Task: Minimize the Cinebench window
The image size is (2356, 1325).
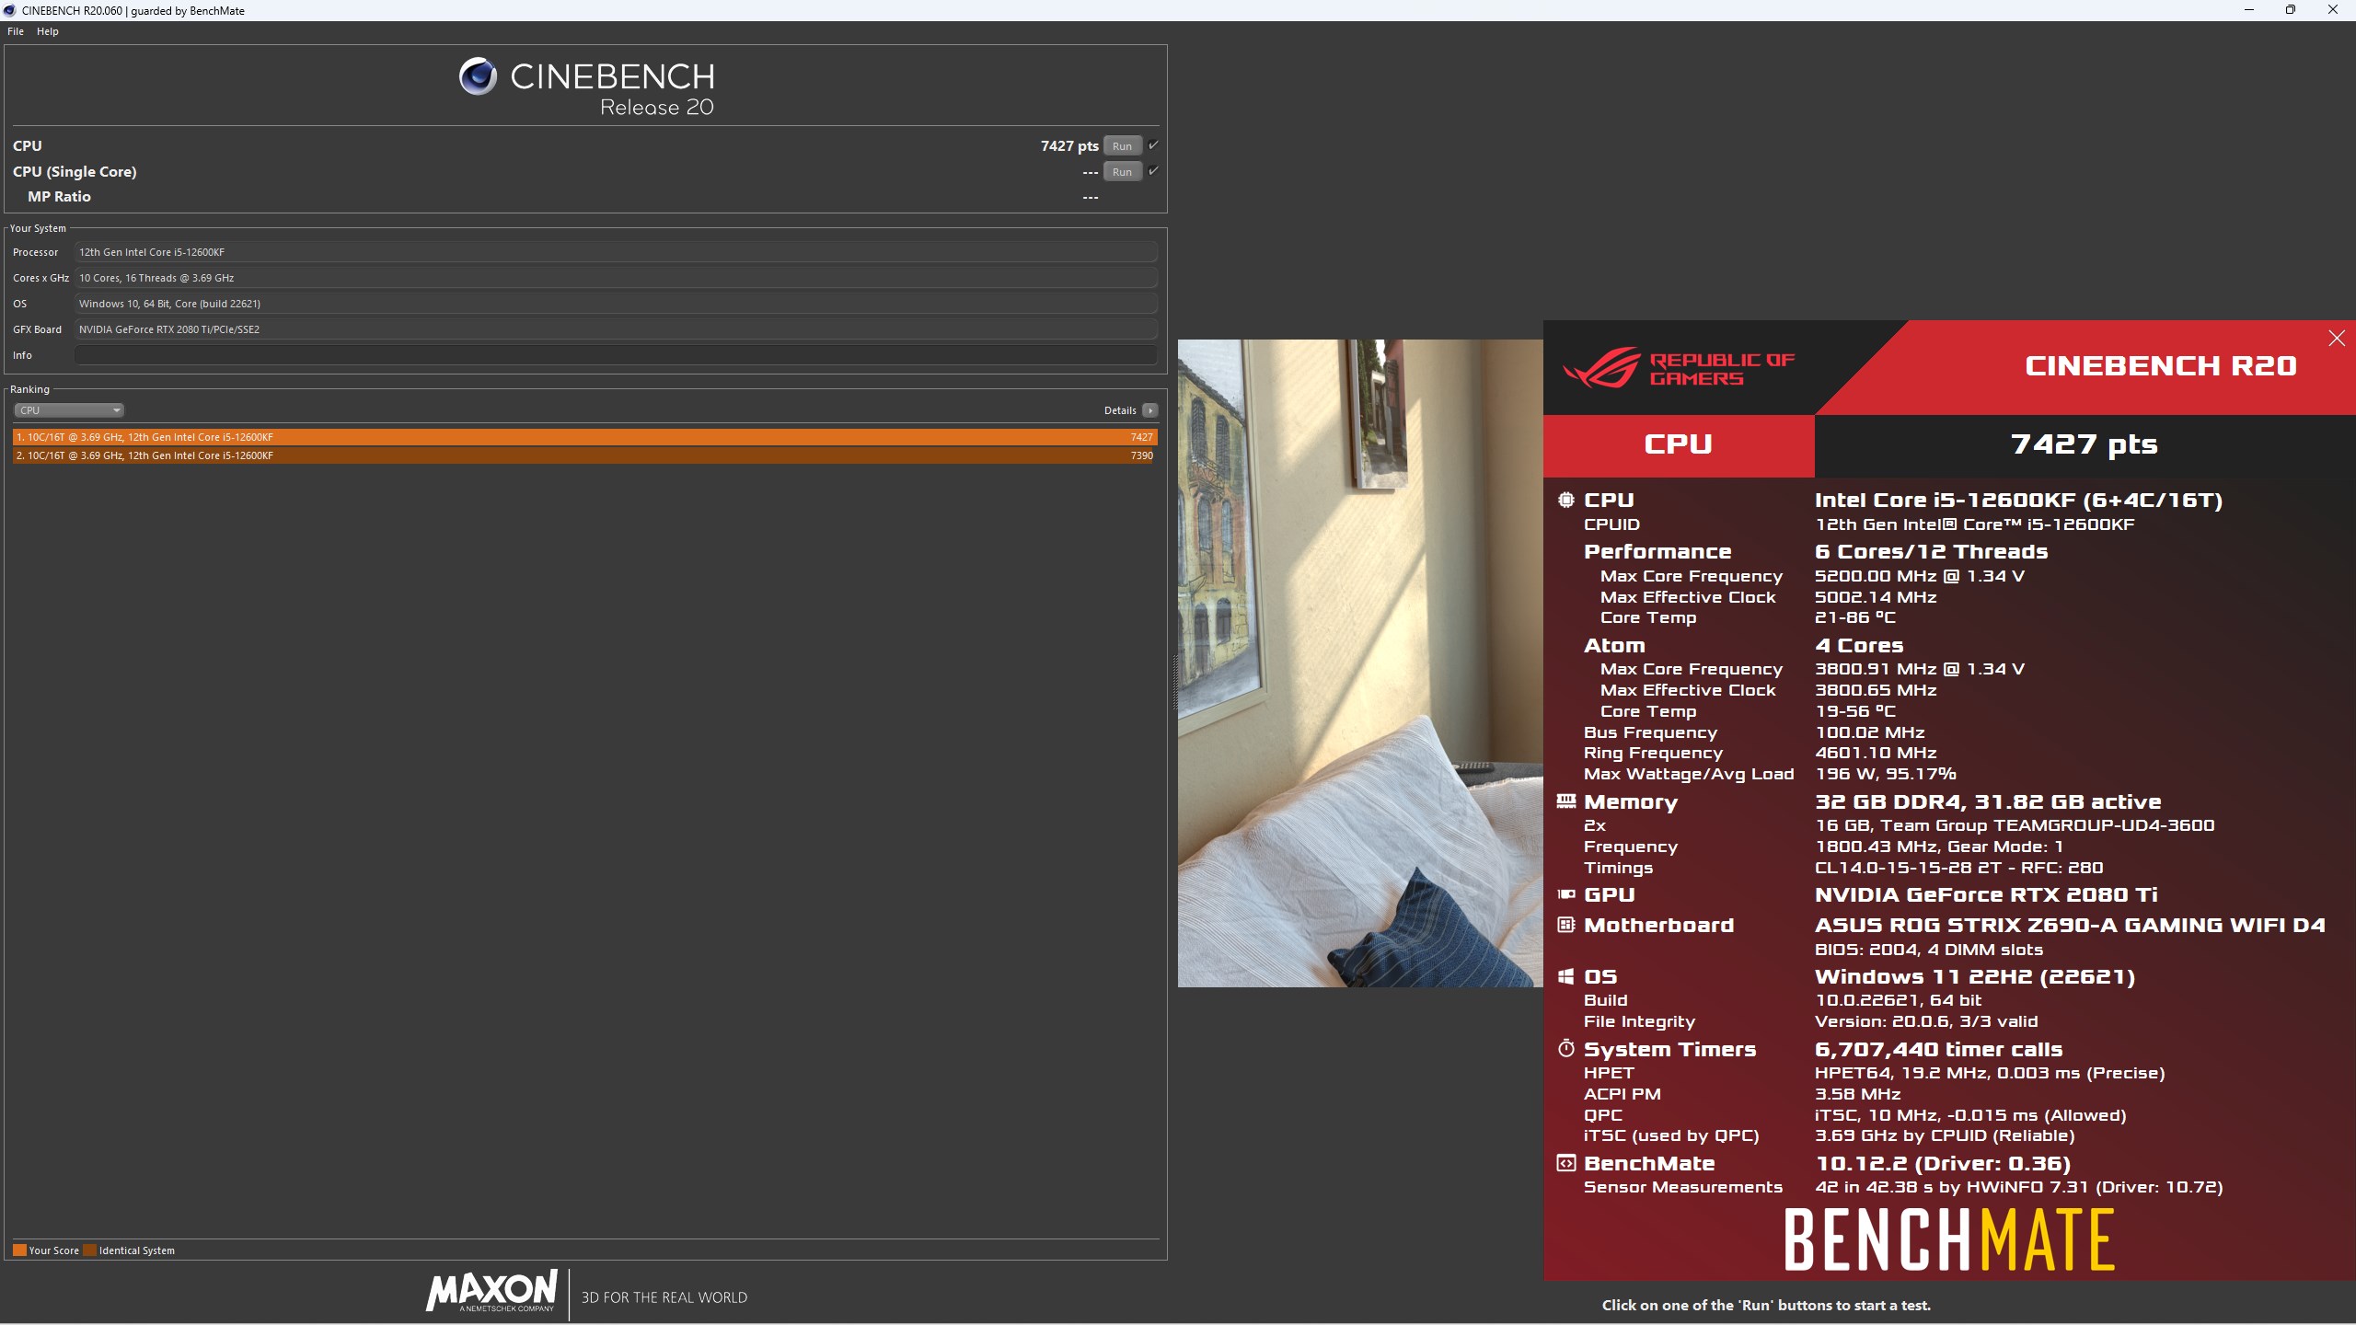Action: (x=2248, y=10)
